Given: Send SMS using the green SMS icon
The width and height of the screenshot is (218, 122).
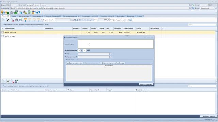Looking at the screenshot, I should [30, 12].
